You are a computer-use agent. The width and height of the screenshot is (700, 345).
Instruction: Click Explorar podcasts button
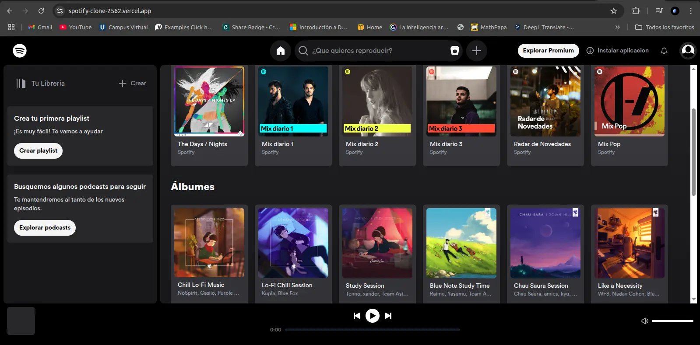45,228
